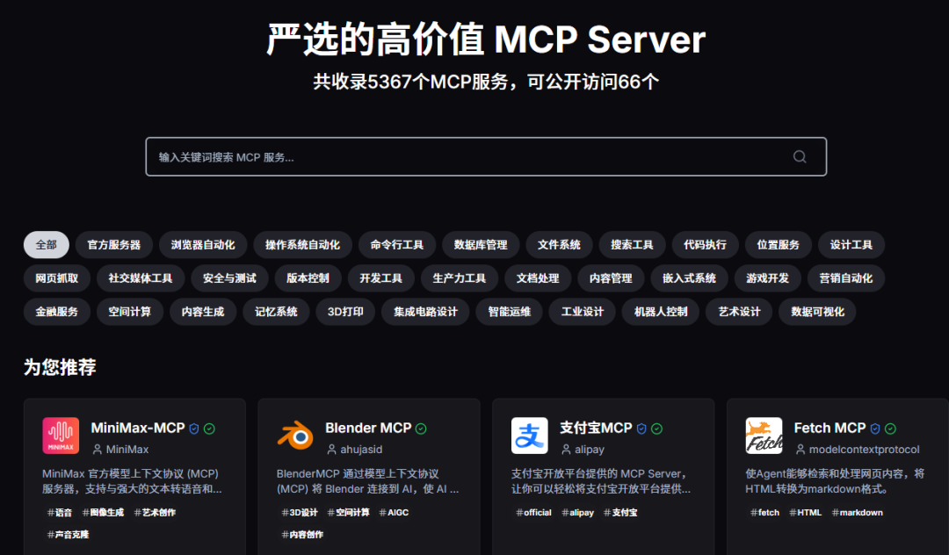Click the #markdown tag on Fetch card
The width and height of the screenshot is (949, 555).
point(858,513)
